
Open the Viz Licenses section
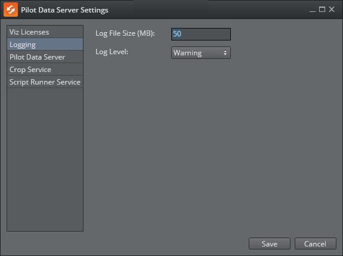(x=45, y=32)
